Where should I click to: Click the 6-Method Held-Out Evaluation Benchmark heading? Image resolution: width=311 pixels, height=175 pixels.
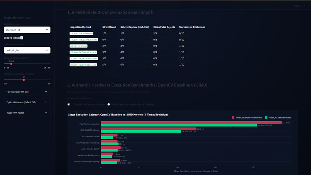point(110,12)
